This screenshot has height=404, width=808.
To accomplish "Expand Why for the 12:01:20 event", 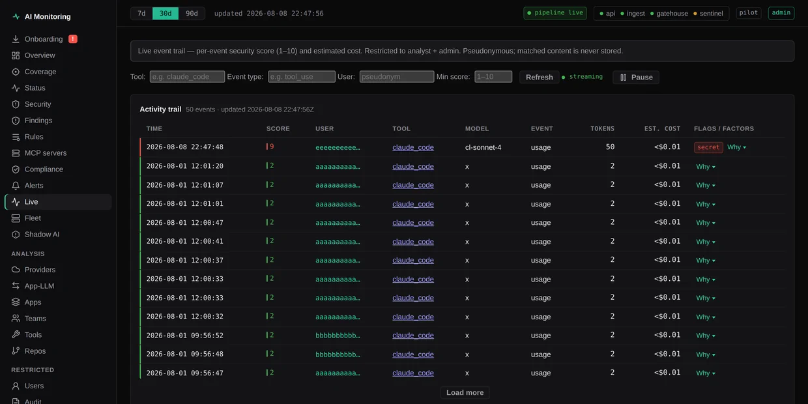I will (x=706, y=167).
